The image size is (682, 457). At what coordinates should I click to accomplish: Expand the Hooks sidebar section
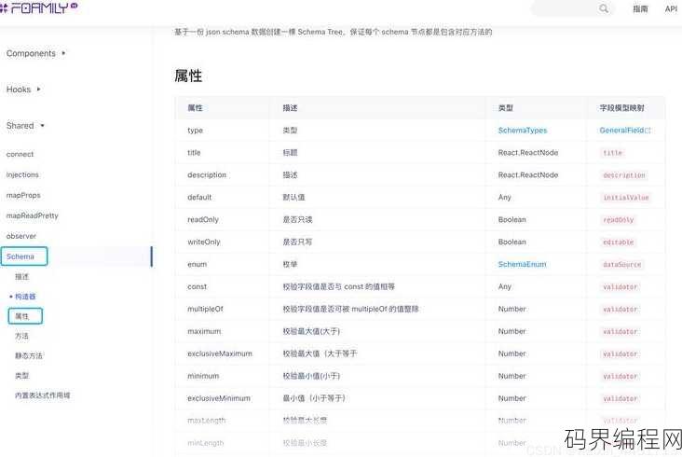pos(23,90)
